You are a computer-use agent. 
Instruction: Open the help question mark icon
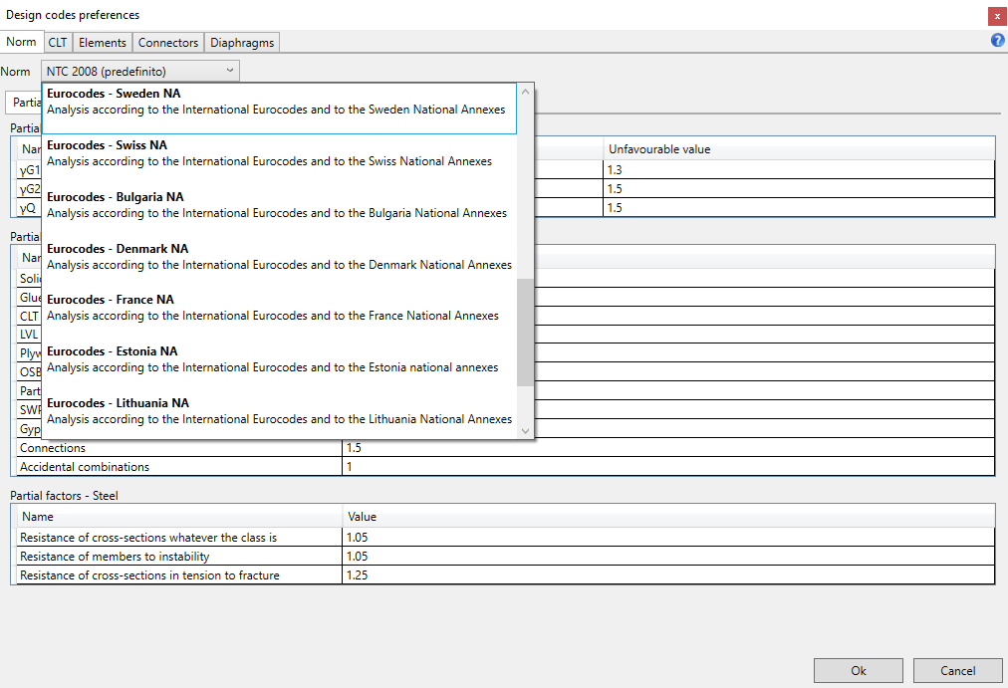point(997,41)
